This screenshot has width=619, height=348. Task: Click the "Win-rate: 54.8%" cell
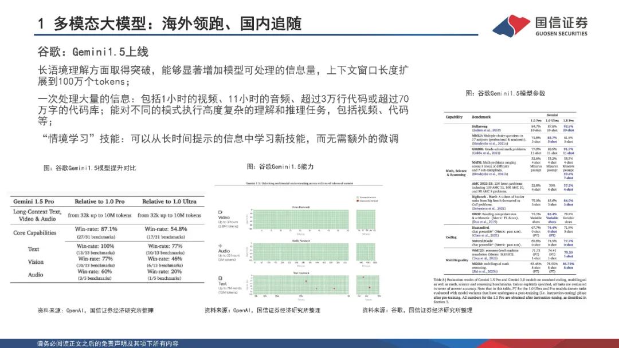(x=166, y=229)
